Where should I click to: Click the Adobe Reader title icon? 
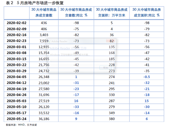tap(49, 41)
